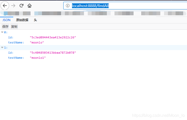This screenshot has height=120, width=187.
Task: Click the testName key under item 0
Action: coord(16,42)
